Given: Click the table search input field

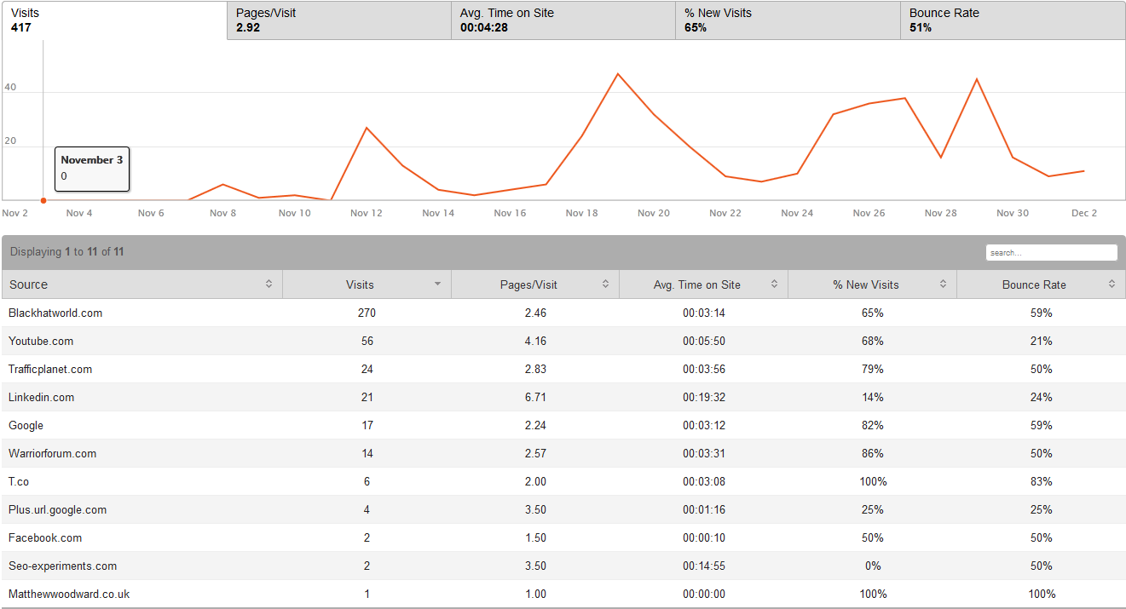Looking at the screenshot, I should [1051, 253].
